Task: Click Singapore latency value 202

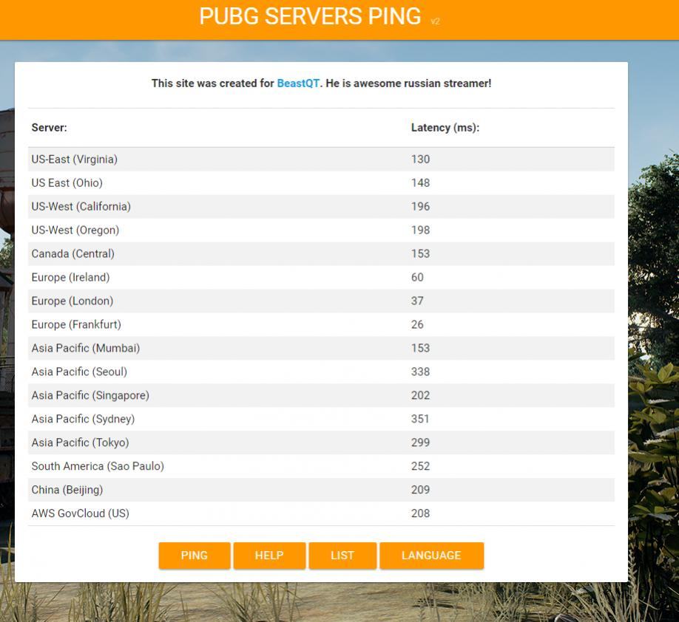Action: click(420, 395)
